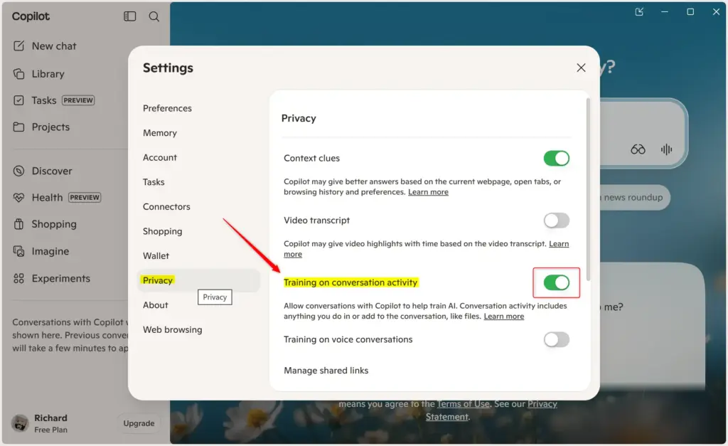Click the news roundup suggestion chip
The image size is (728, 446).
point(633,198)
